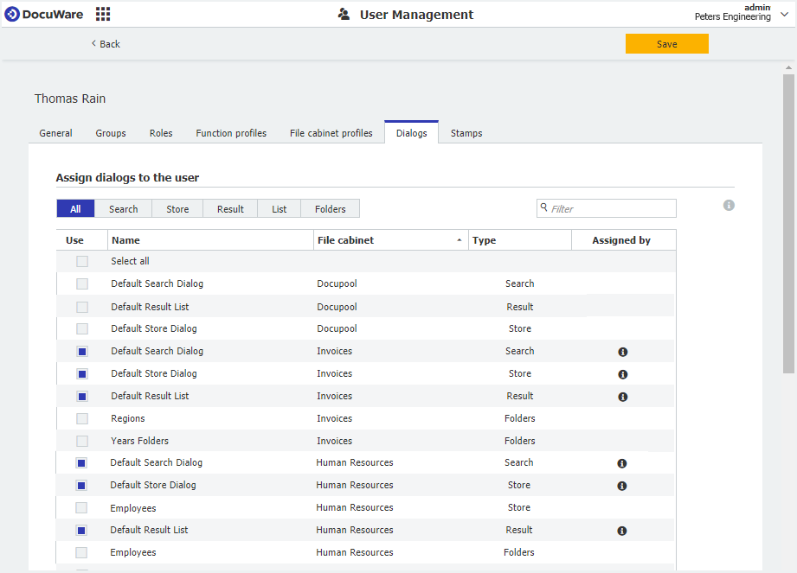This screenshot has height=573, width=797.
Task: Check the Select all checkbox
Action: tap(81, 261)
